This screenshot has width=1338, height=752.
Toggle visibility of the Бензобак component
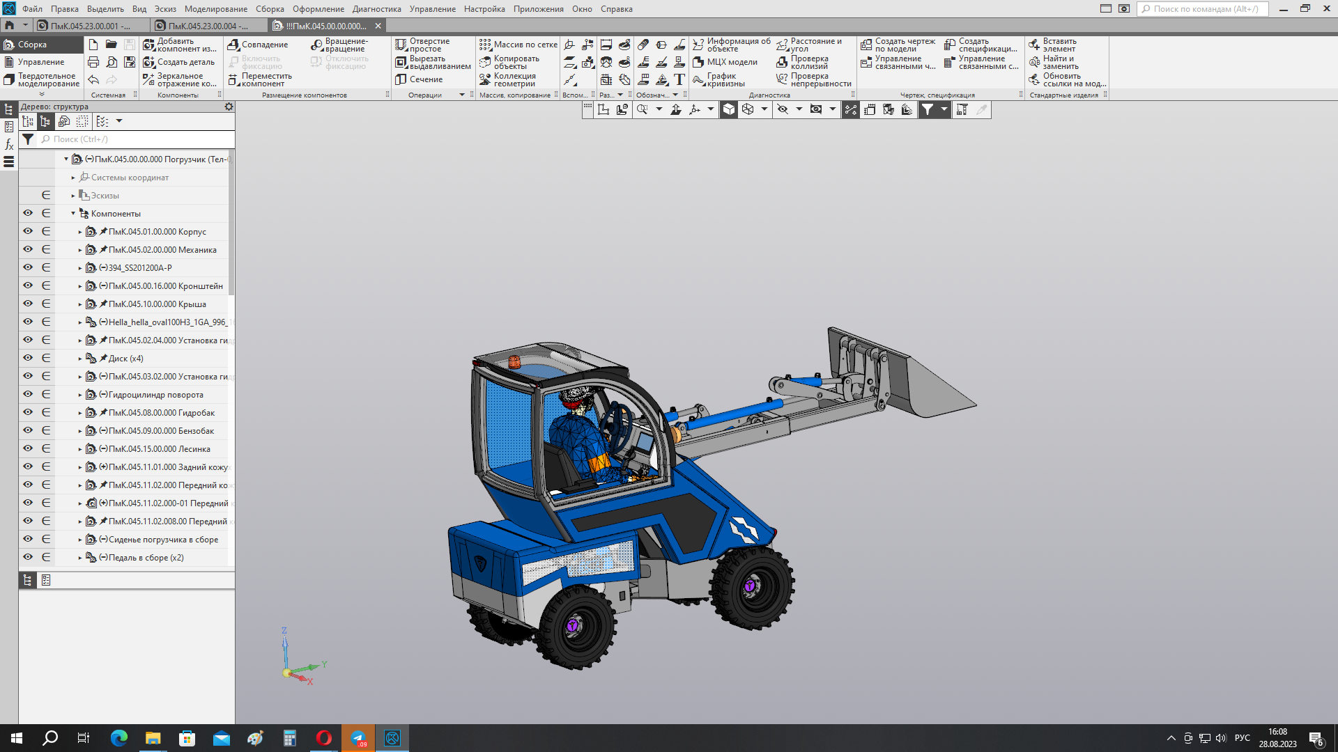tap(28, 430)
